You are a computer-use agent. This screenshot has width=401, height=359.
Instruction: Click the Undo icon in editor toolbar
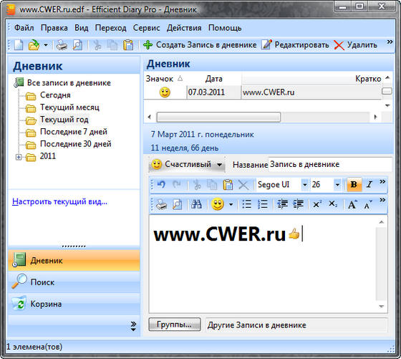(161, 184)
